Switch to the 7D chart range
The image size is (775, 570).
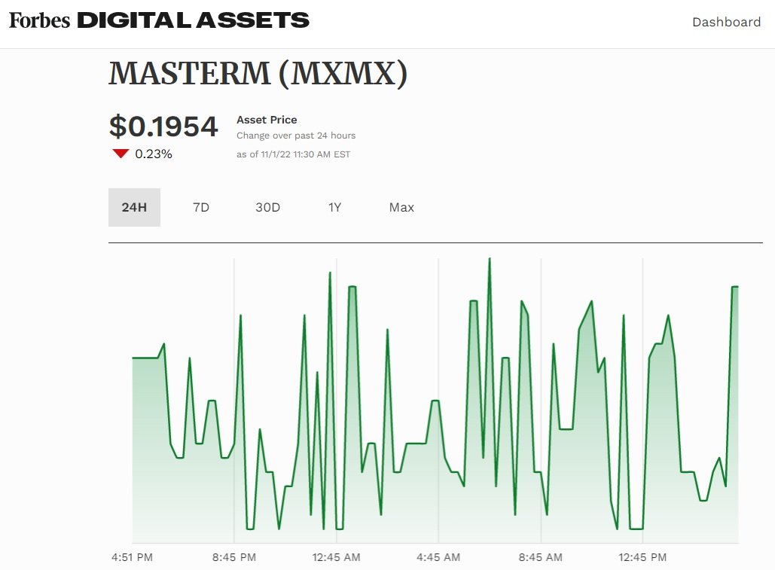tap(201, 207)
